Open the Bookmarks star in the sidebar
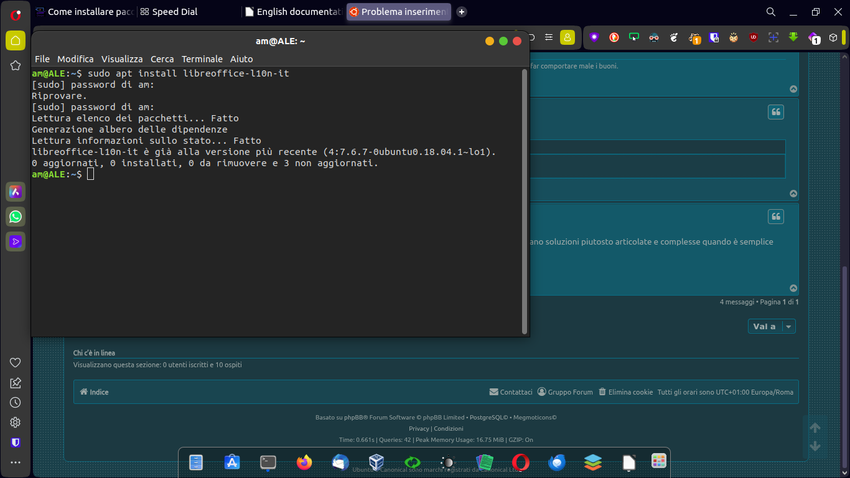The image size is (850, 478). pyautogui.click(x=16, y=65)
